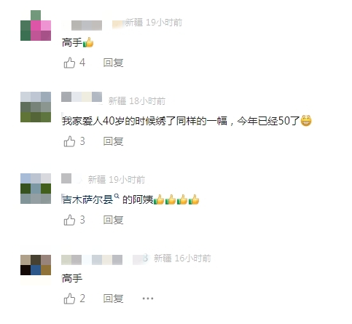
Task: Open the 吉木萨尔县 search link
Action: click(87, 199)
